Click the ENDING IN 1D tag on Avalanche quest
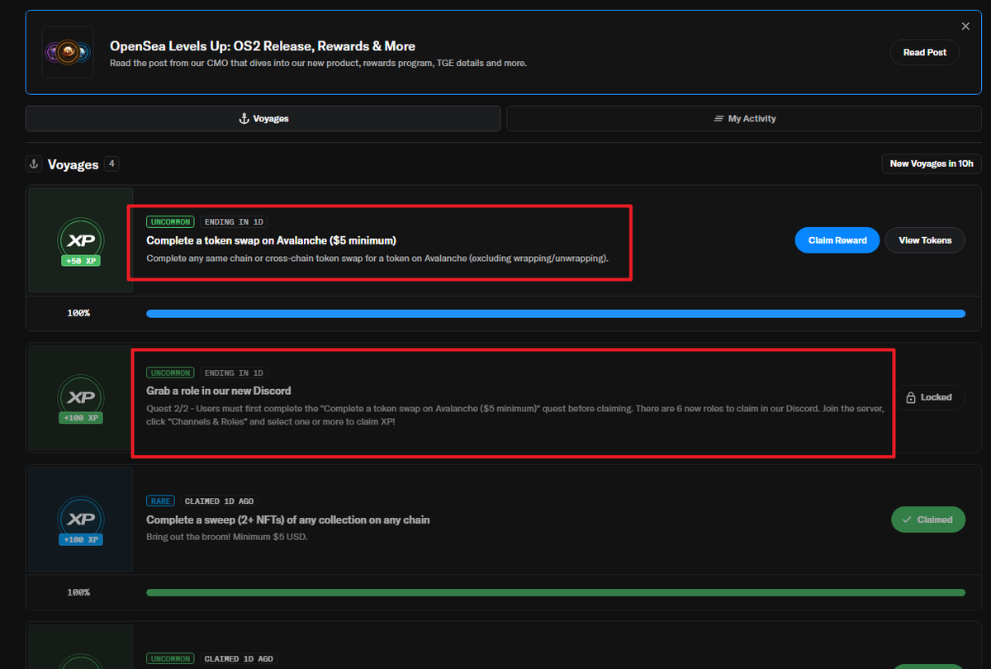The image size is (991, 669). coord(235,222)
